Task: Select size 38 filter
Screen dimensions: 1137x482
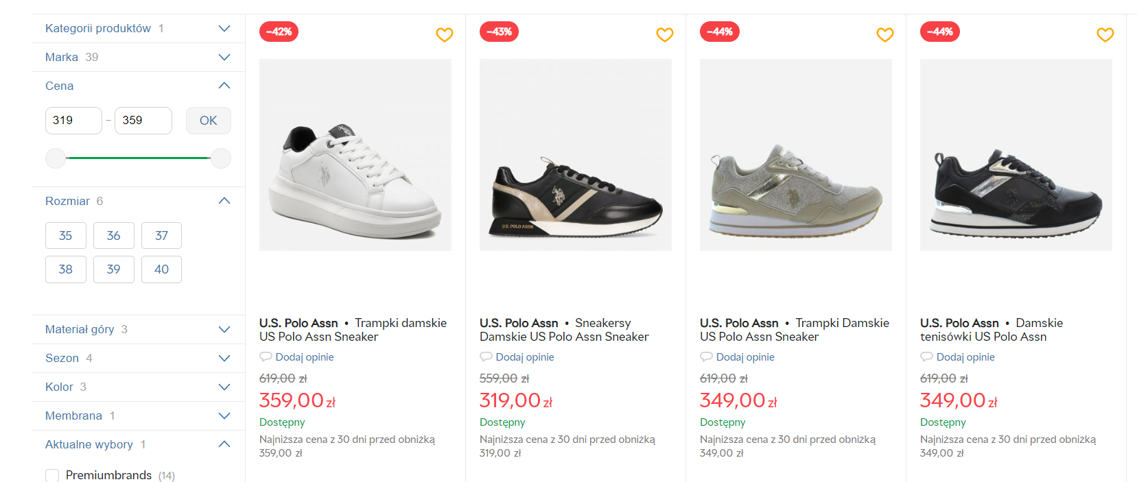Action: pyautogui.click(x=66, y=269)
